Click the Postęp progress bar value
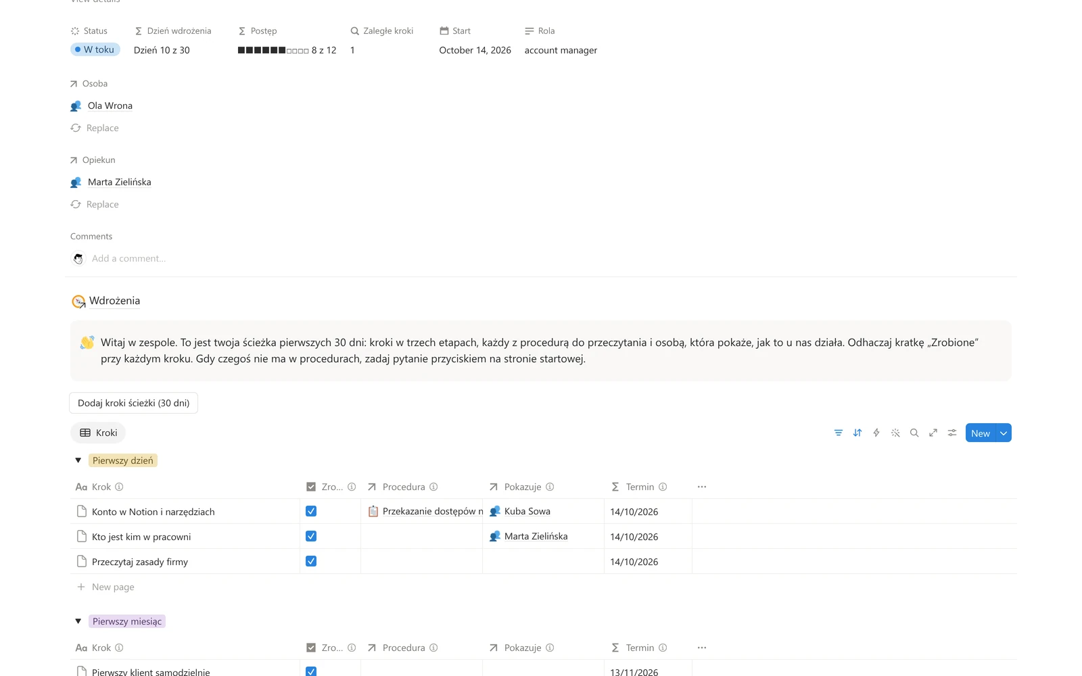The image size is (1082, 676). tap(287, 50)
